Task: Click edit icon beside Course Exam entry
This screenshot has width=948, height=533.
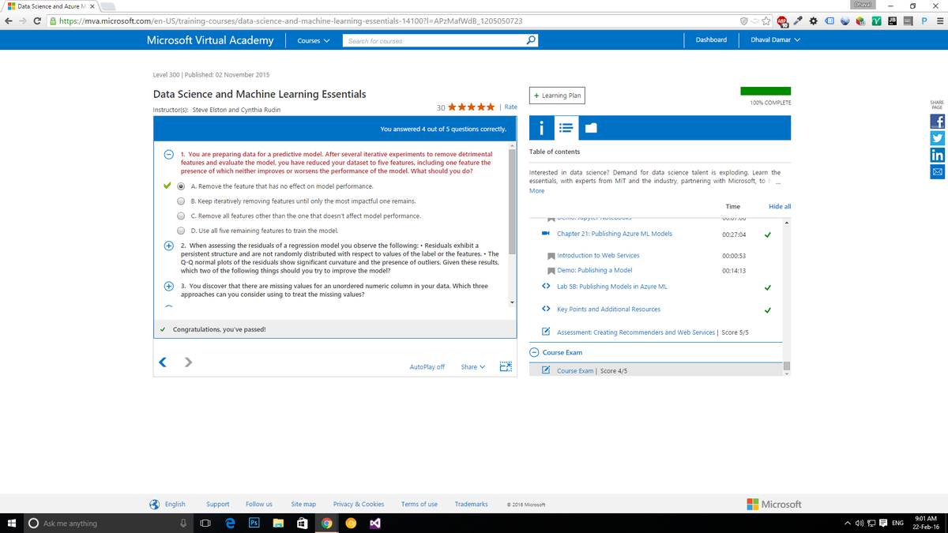Action: click(546, 370)
